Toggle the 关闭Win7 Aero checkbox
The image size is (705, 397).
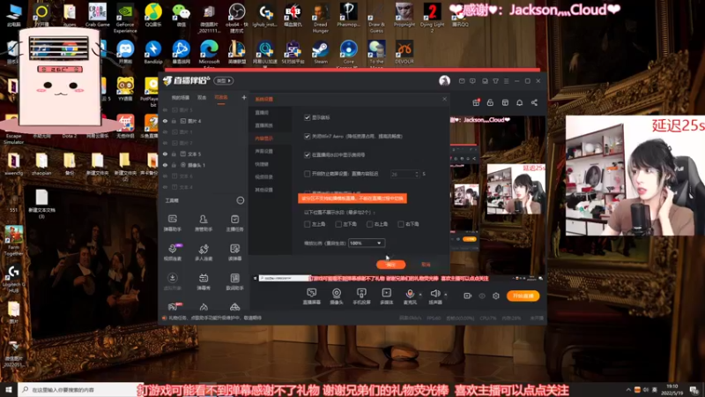tap(307, 136)
